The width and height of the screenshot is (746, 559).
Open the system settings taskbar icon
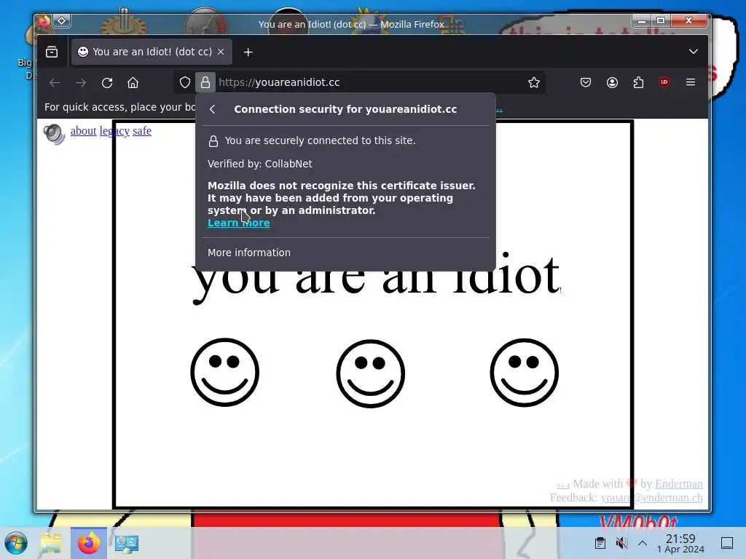click(127, 543)
